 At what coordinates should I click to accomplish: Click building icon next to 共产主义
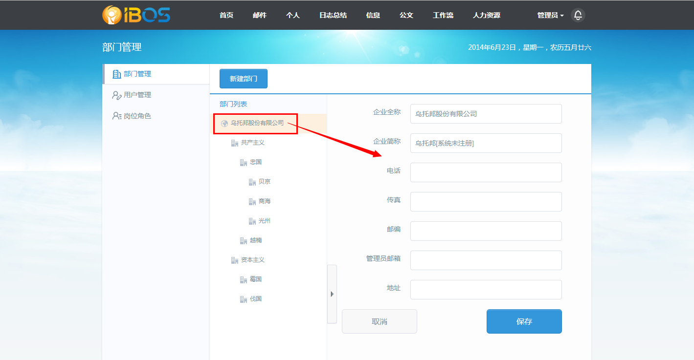click(x=235, y=143)
